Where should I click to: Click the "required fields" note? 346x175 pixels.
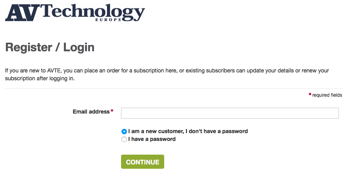327,95
